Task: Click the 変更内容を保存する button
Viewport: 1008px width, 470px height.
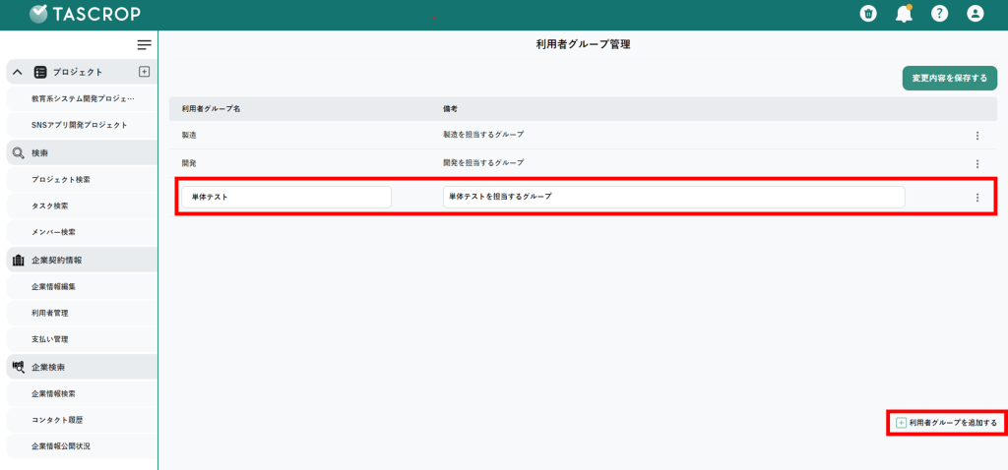Action: [x=950, y=79]
